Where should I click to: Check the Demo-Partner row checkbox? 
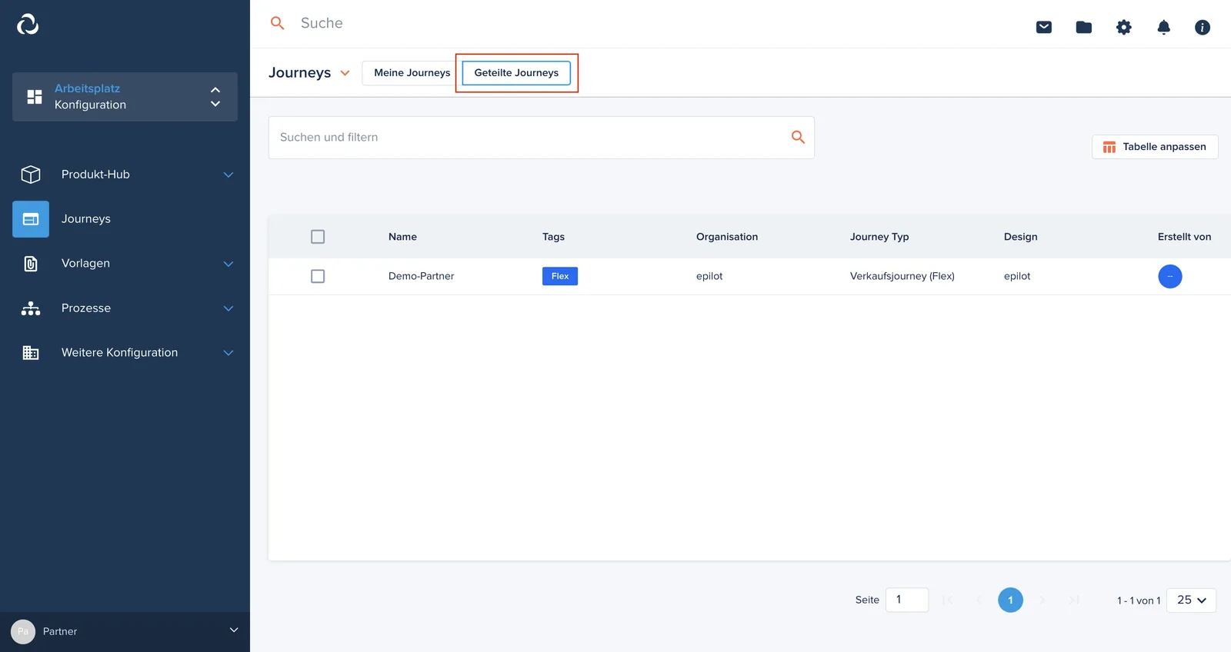318,276
